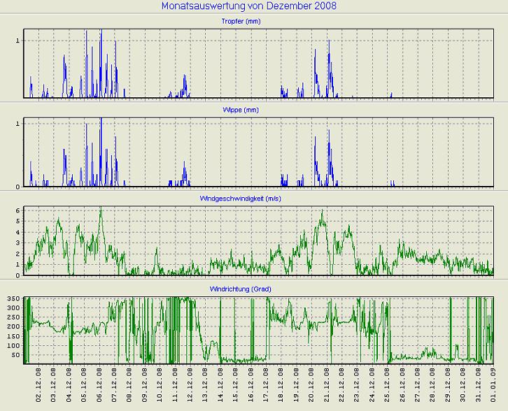Select the 200 label on the Windrichtung axis
The image size is (508, 411).
click(12, 327)
